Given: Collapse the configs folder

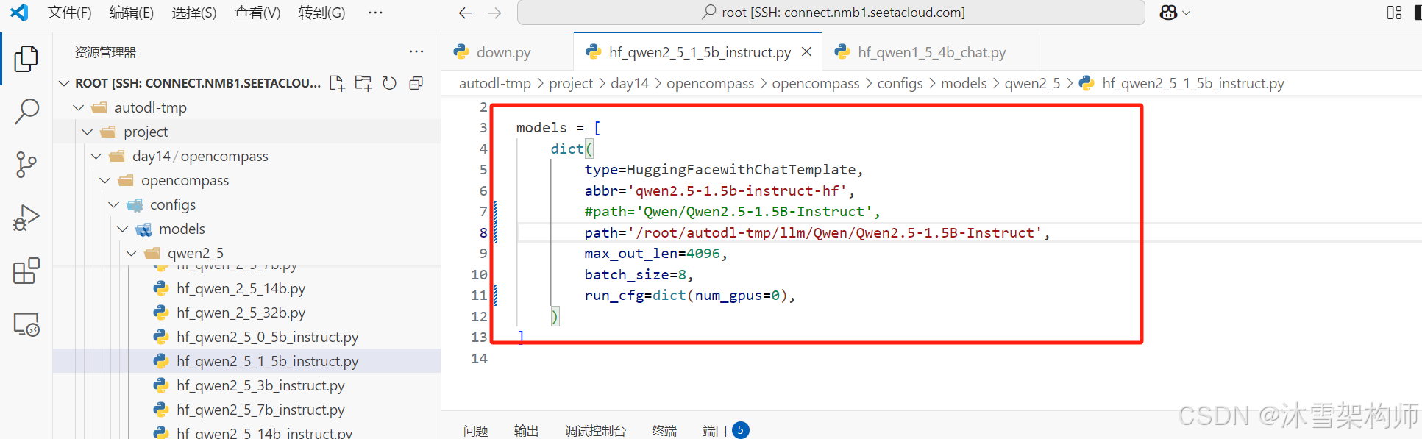Looking at the screenshot, I should coord(114,204).
